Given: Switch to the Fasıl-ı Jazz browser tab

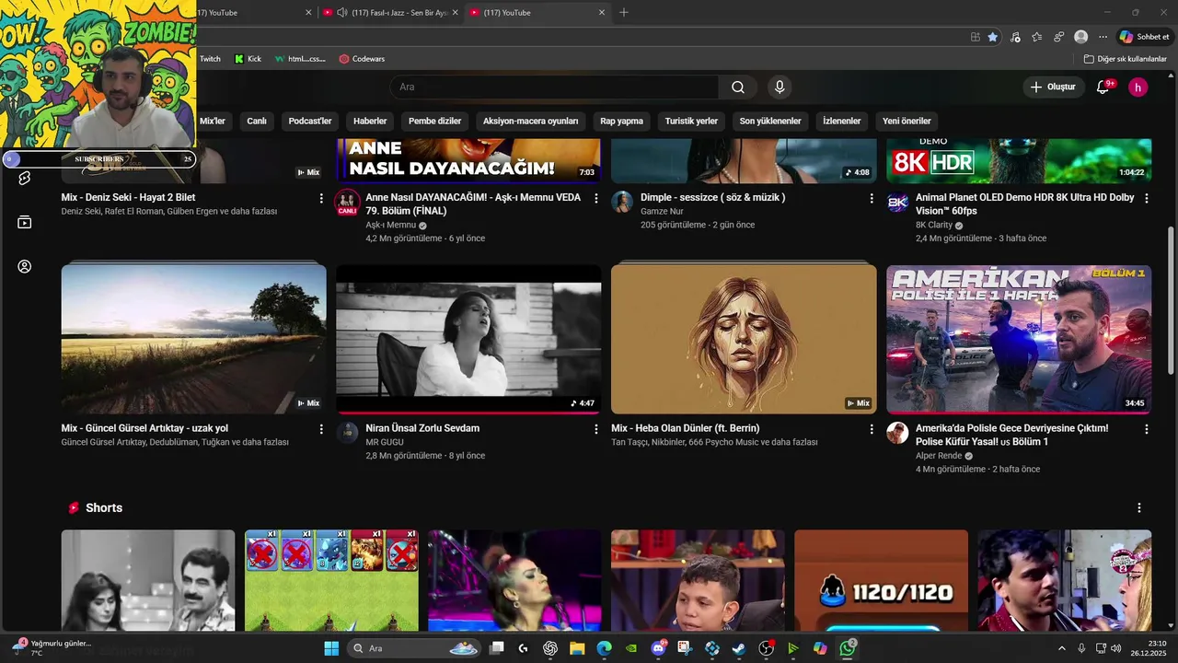Looking at the screenshot, I should coord(391,13).
